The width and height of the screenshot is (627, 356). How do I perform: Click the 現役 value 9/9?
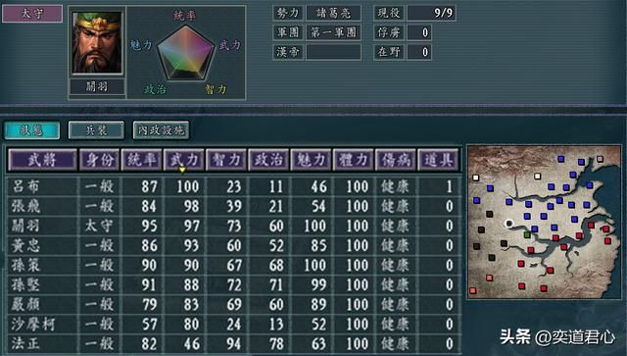431,13
